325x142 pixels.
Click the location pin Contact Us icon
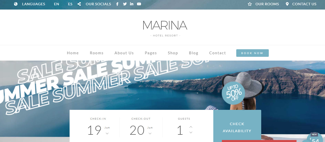pos(287,4)
